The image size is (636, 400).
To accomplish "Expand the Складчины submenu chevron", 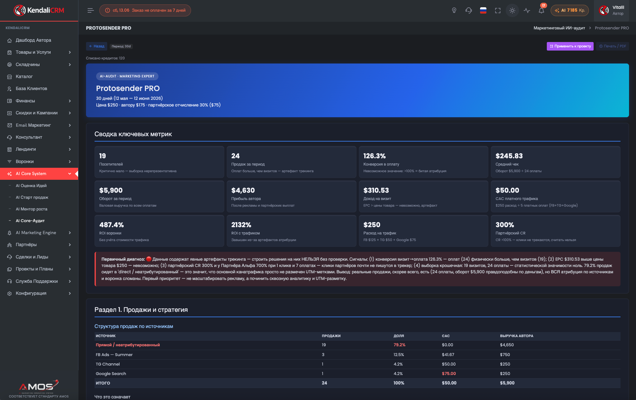I will point(70,64).
